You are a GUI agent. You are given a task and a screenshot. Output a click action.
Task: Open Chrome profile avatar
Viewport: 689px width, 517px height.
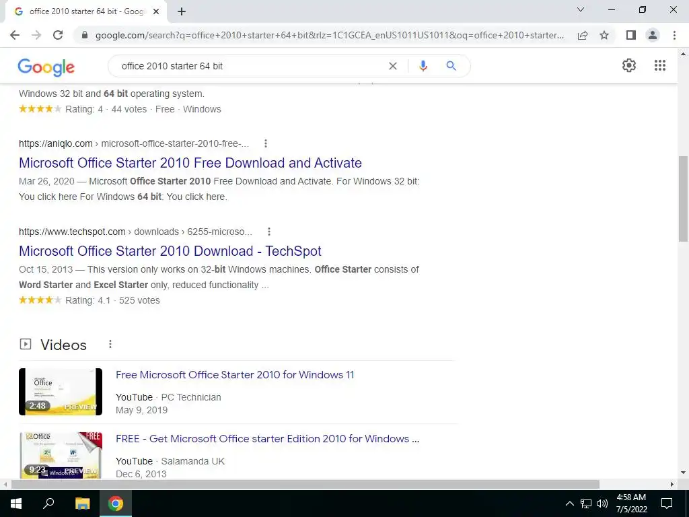click(653, 35)
